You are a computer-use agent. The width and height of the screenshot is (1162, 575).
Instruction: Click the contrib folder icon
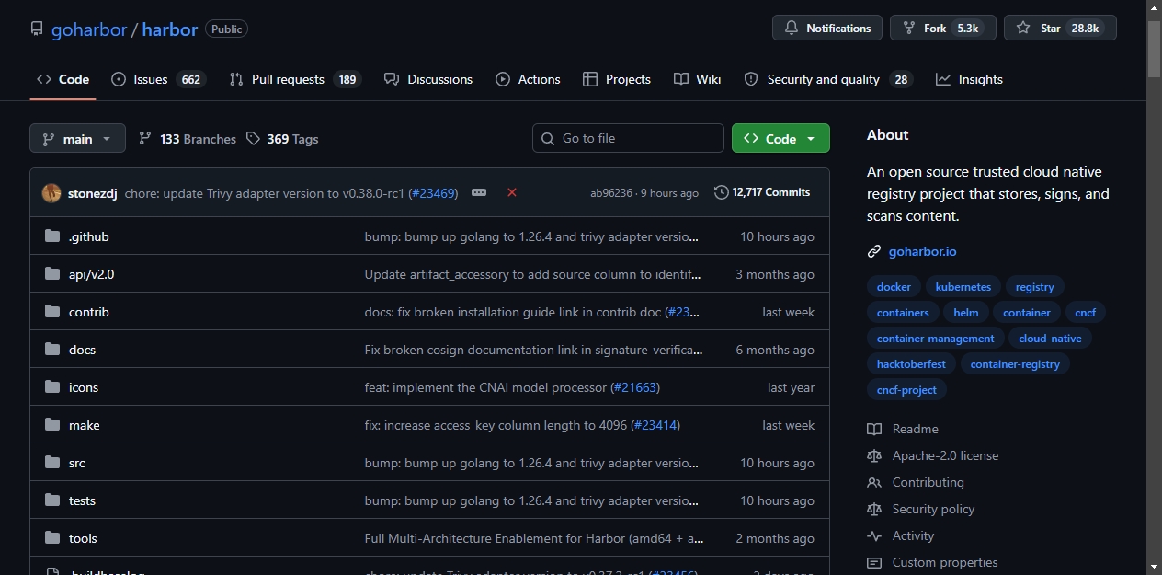[x=52, y=312]
